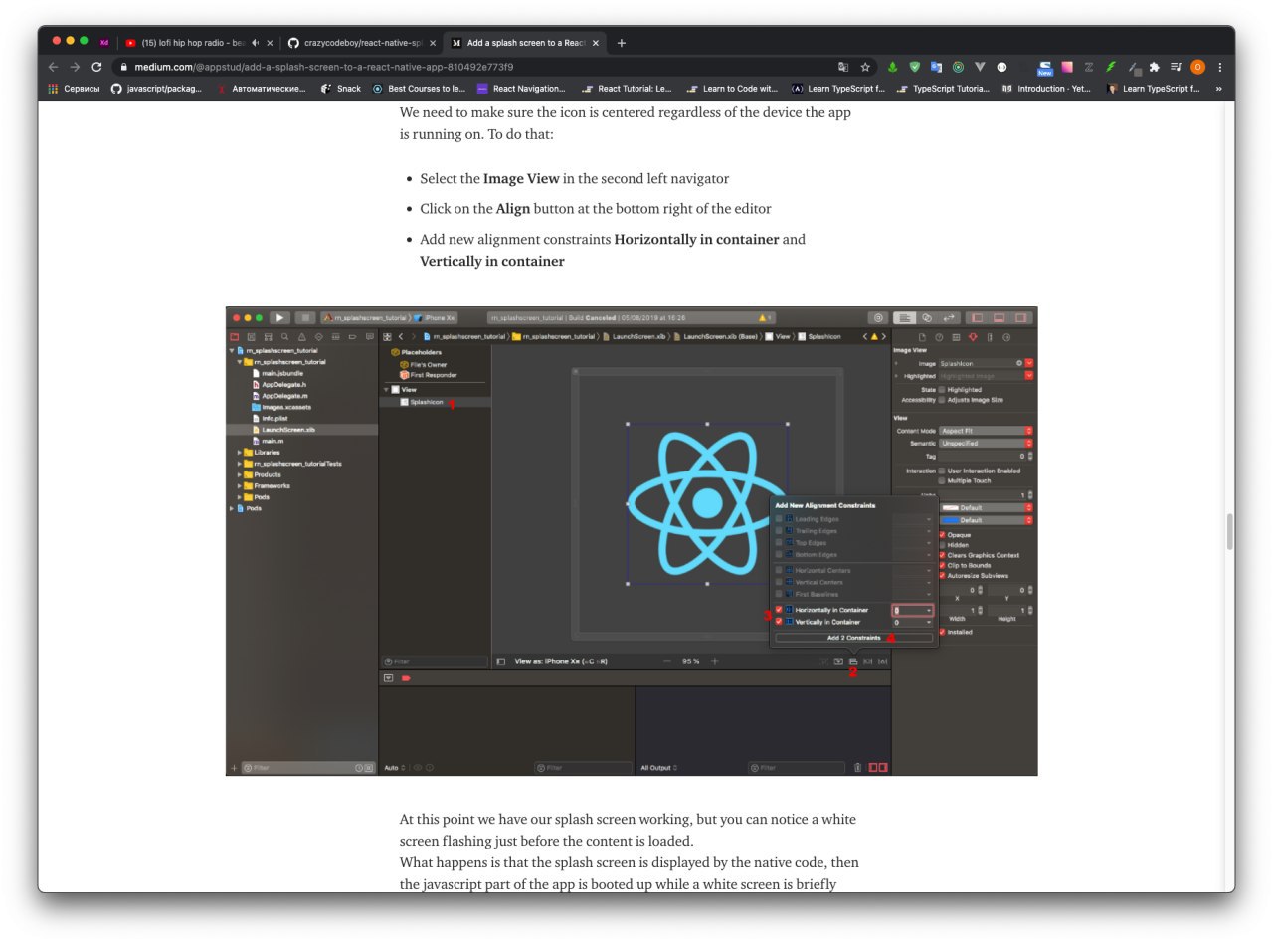The width and height of the screenshot is (1273, 943).
Task: View site info via the padlock icon
Action: click(x=124, y=67)
